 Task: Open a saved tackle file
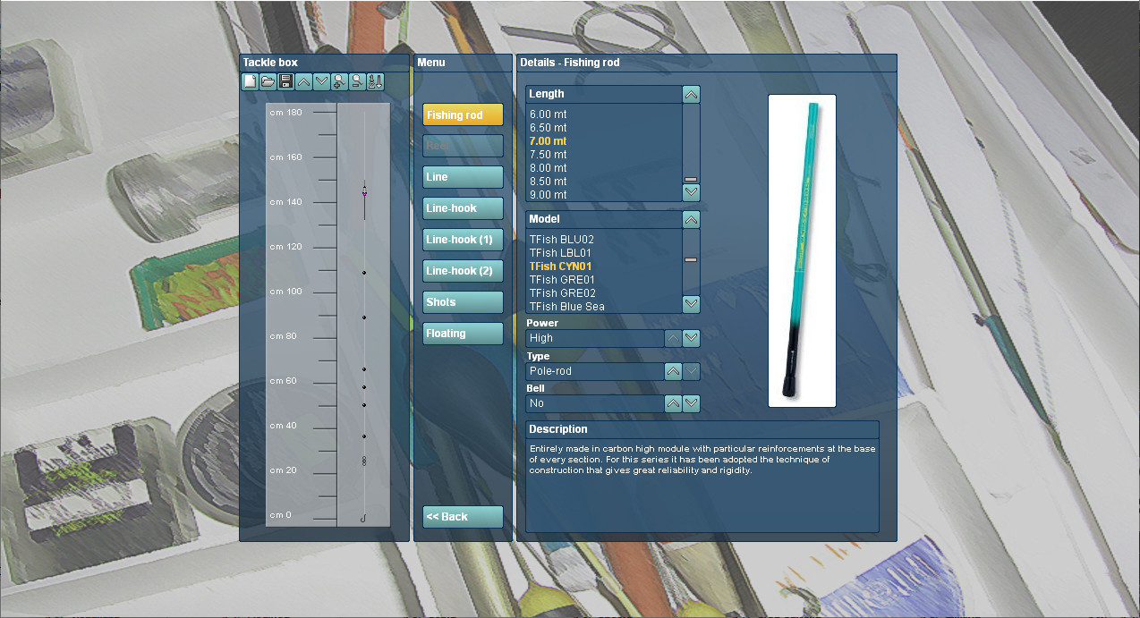pos(268,82)
